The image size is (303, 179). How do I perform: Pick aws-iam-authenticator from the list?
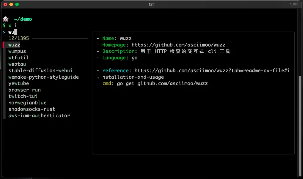pos(39,116)
